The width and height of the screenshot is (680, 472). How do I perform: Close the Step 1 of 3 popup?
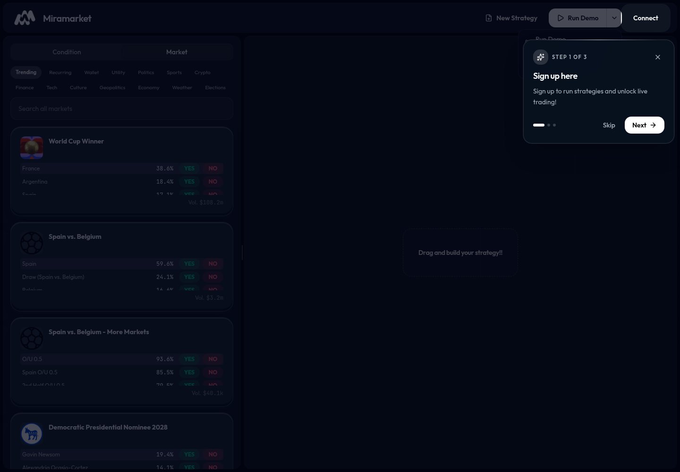(658, 57)
